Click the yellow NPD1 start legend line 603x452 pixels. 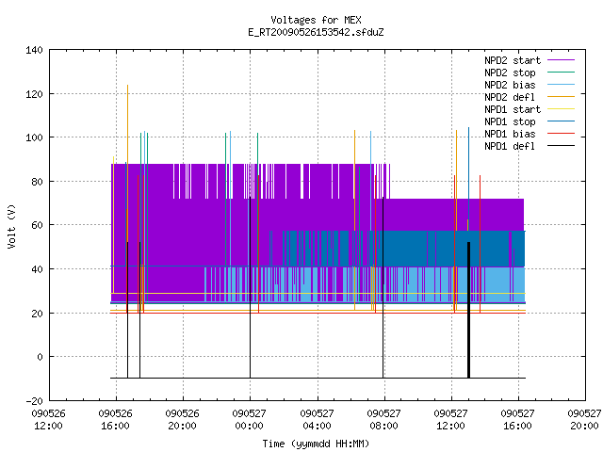click(x=561, y=109)
